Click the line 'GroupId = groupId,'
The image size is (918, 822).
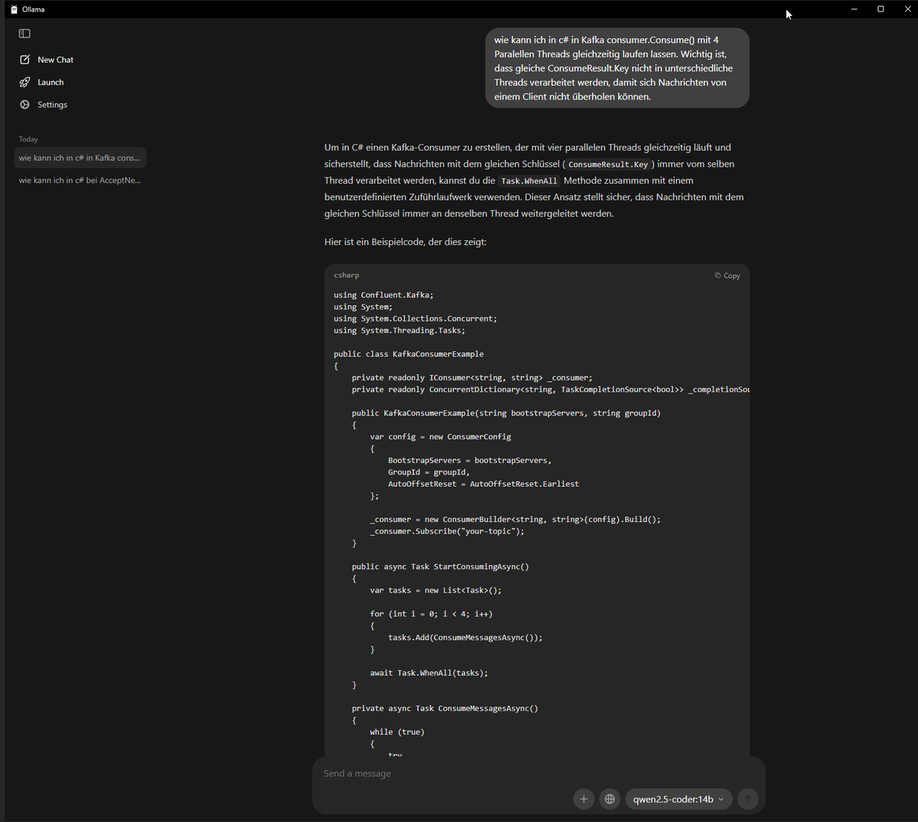(429, 472)
